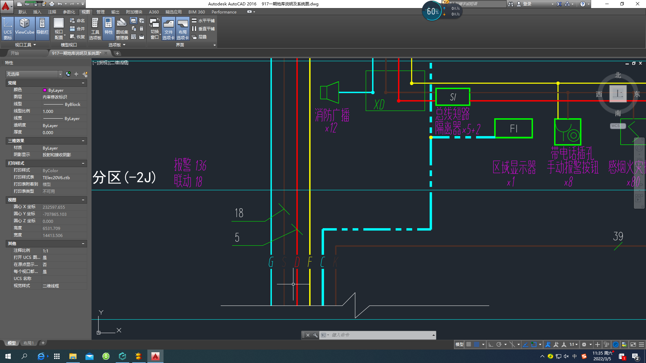Collapse the 常规 properties section
This screenshot has height=363, width=646.
click(x=83, y=83)
